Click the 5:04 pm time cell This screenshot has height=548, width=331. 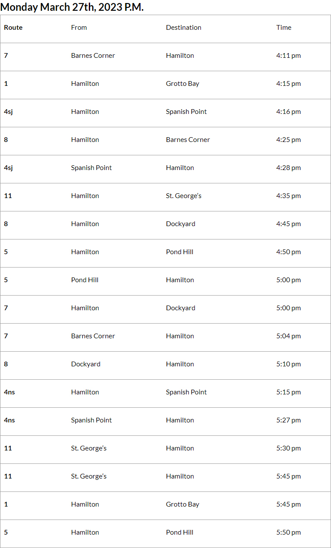pos(288,336)
